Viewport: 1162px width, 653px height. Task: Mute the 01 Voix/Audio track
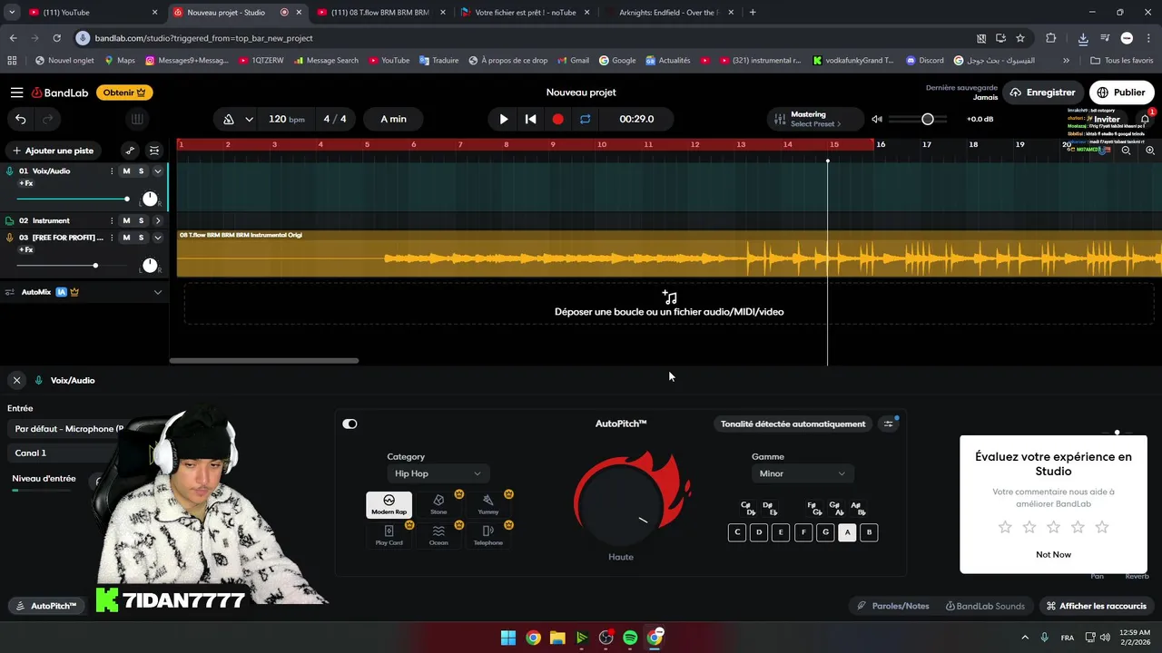tap(126, 171)
